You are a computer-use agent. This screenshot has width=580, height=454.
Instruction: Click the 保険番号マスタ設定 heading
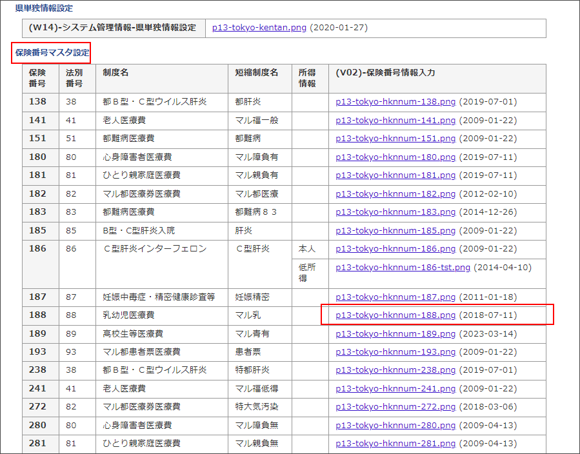coord(52,53)
